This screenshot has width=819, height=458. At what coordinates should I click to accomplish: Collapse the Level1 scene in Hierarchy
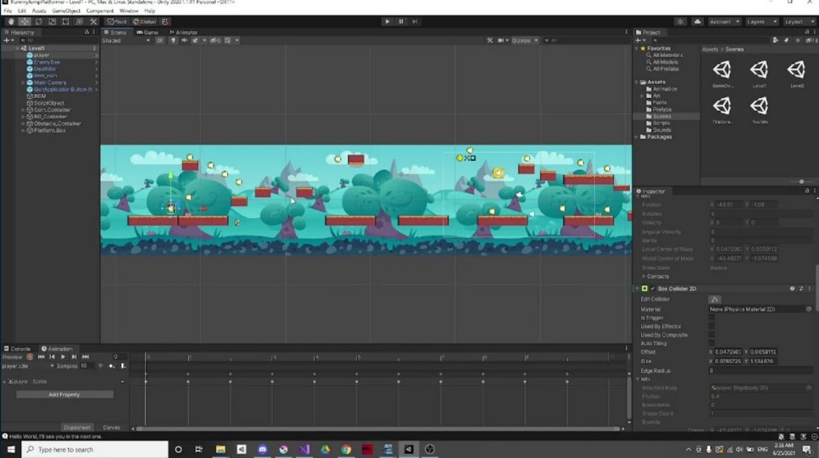coord(17,48)
